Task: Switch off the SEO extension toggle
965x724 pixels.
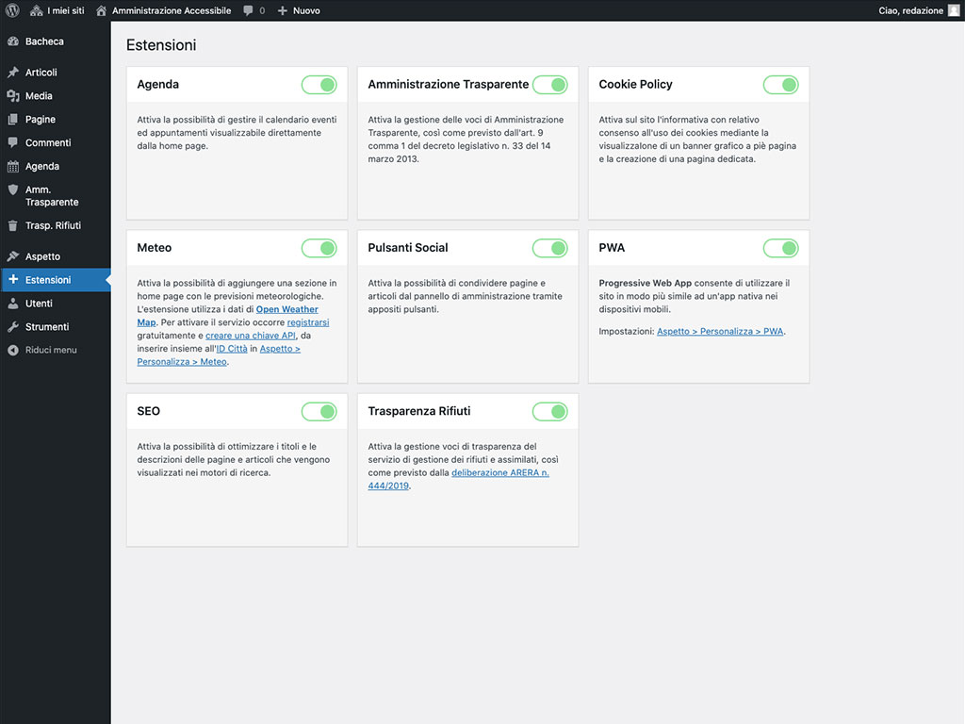Action: click(319, 412)
